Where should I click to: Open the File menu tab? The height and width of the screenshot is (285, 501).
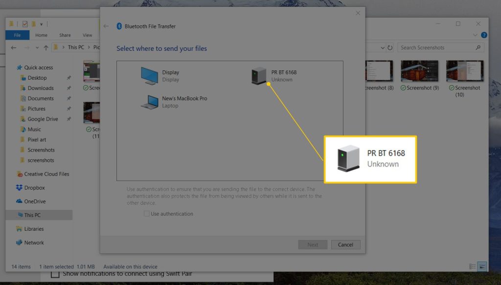[17, 35]
